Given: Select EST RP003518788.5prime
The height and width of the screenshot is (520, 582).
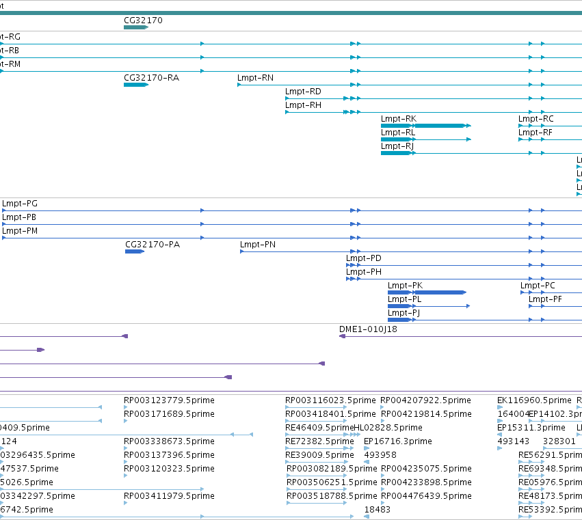Looking at the screenshot, I should pos(332,497).
